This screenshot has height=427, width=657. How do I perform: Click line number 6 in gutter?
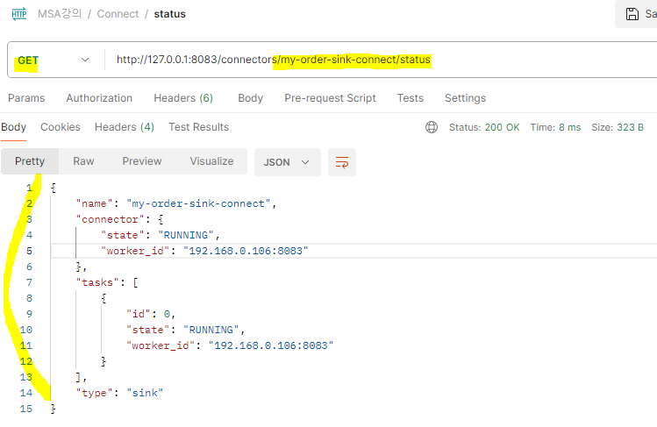point(29,267)
